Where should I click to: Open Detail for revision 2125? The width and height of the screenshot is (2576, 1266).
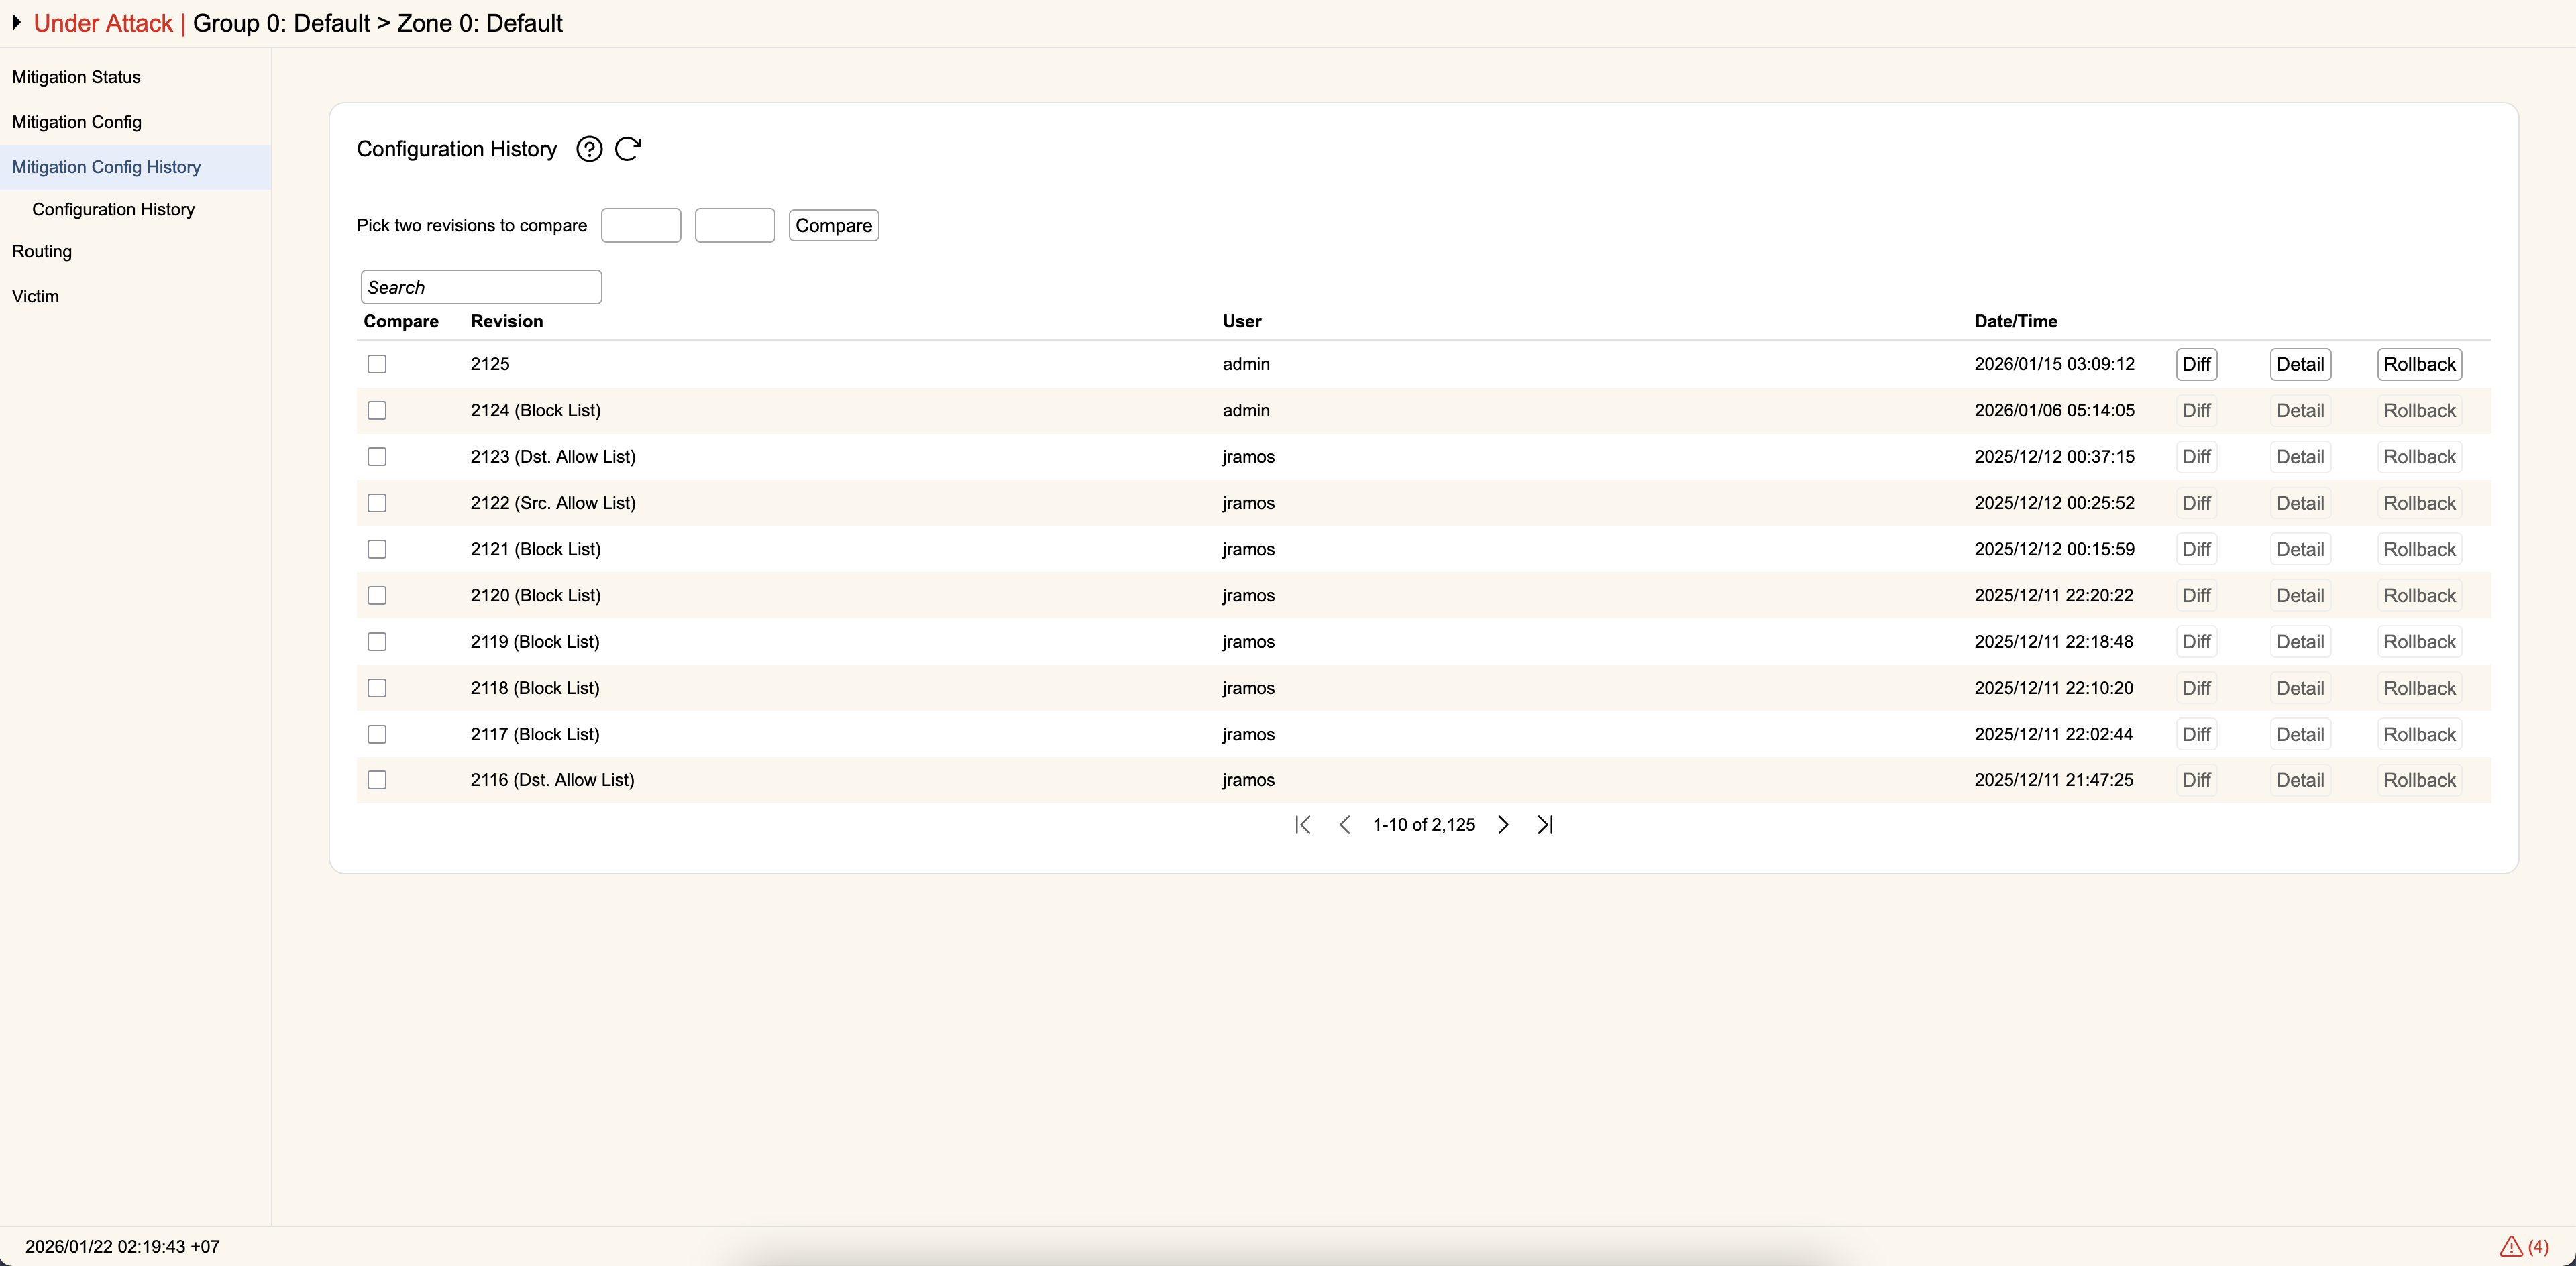click(2300, 363)
